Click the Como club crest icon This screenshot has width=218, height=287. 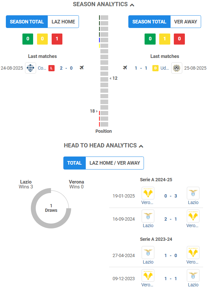pos(31,68)
